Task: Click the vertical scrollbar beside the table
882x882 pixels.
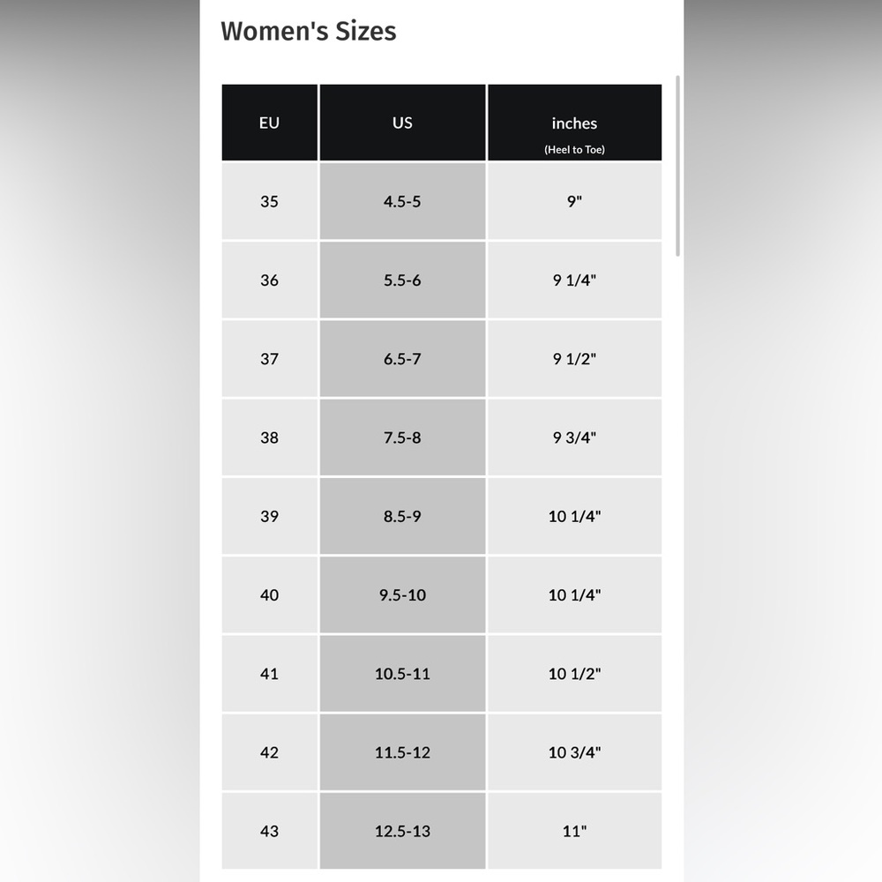Action: point(677,166)
